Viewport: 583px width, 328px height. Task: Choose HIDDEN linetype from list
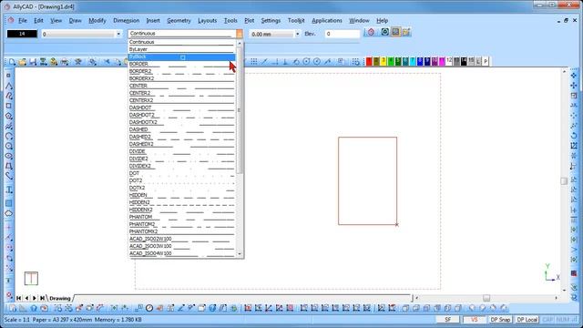click(182, 195)
